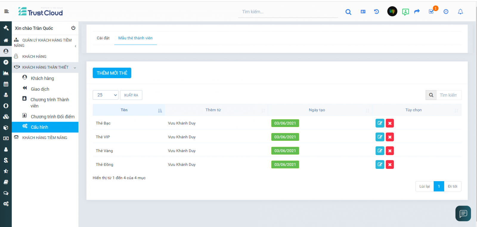Click the tasks checklist icon with badge
Screen dimensions: 477x227
tap(431, 12)
